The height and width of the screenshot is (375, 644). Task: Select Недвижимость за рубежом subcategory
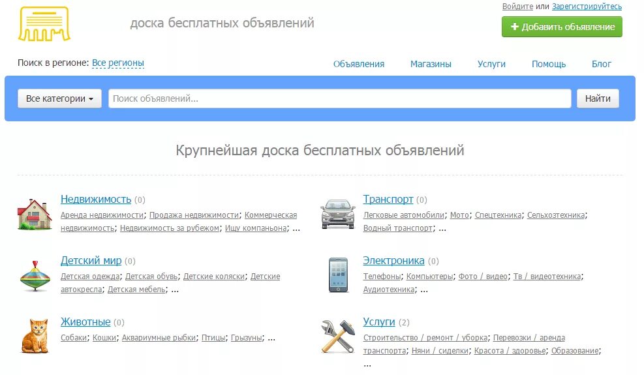click(170, 228)
